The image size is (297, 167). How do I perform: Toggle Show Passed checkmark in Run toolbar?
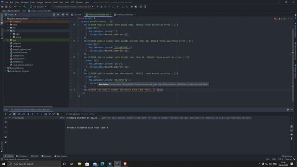pos(10,114)
